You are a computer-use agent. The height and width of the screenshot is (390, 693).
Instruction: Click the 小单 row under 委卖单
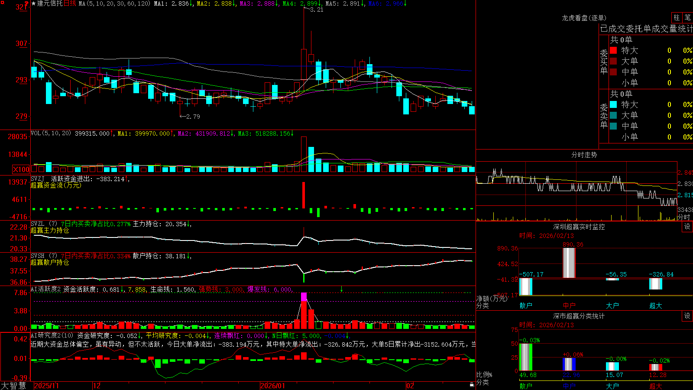[651, 137]
